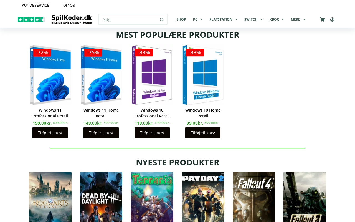Open the shopping cart icon
The width and height of the screenshot is (355, 222).
click(x=322, y=19)
